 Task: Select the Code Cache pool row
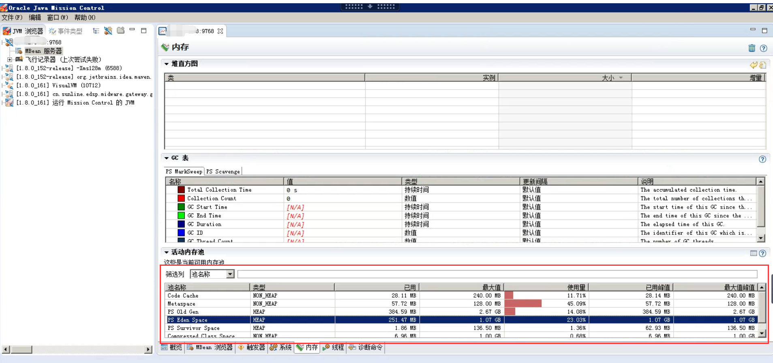461,296
